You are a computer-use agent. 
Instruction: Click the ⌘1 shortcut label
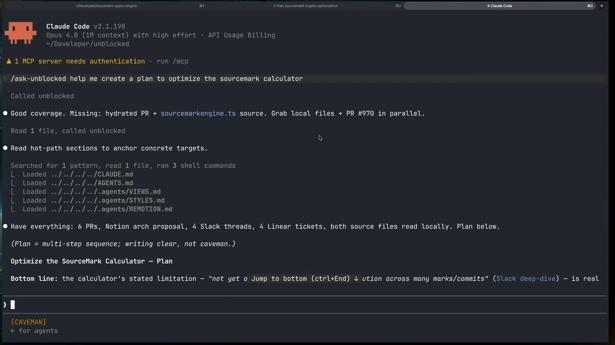click(x=202, y=6)
